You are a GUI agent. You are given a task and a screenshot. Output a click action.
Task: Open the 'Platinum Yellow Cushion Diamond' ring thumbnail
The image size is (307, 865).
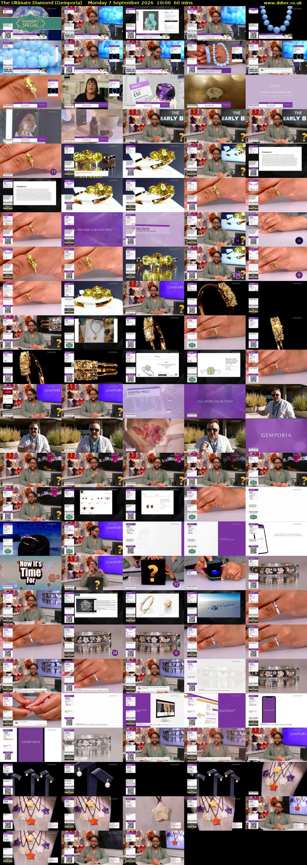(x=215, y=367)
